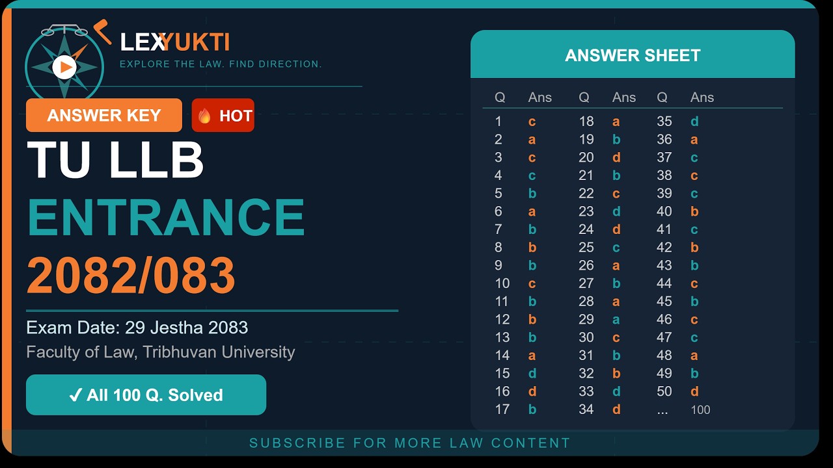The height and width of the screenshot is (468, 833).
Task: Click answer c for question 22
Action: [616, 194]
